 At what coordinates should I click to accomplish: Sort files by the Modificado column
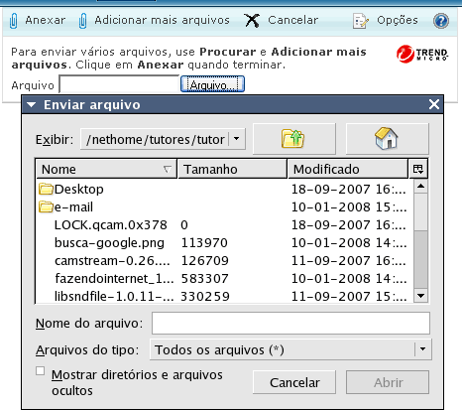[348, 169]
